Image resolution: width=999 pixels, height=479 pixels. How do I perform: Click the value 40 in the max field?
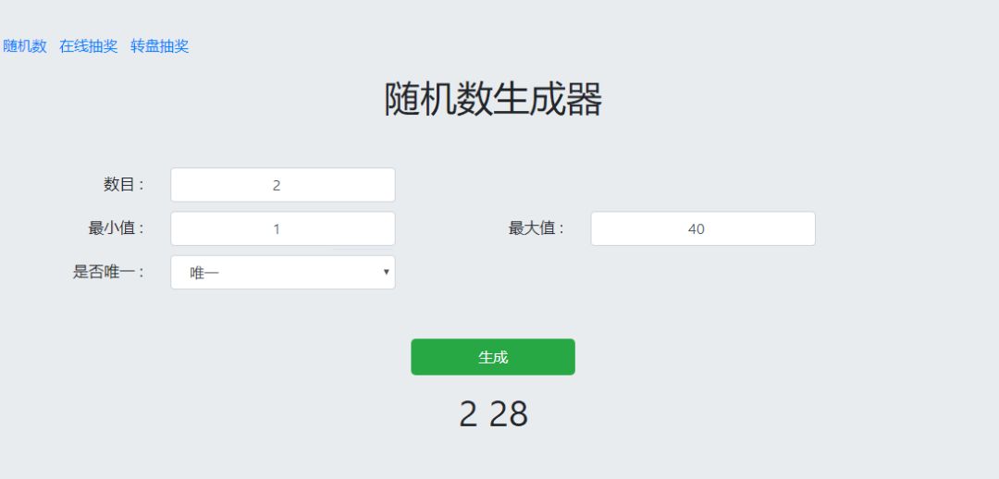[x=697, y=229]
